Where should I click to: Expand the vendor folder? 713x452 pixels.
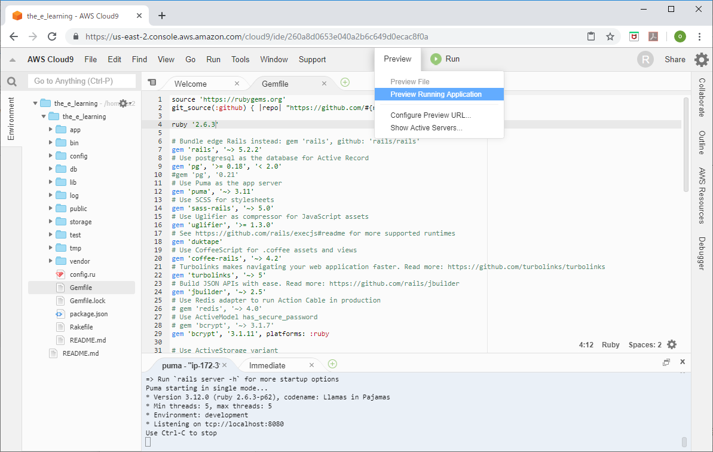[50, 261]
